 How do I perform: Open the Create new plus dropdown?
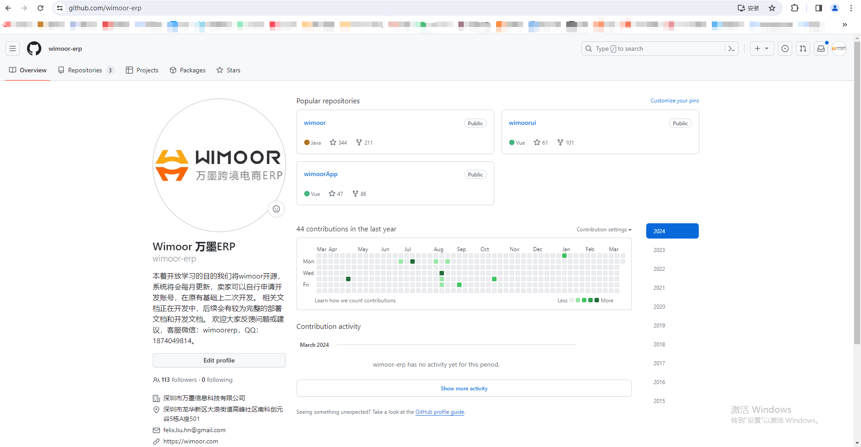762,49
